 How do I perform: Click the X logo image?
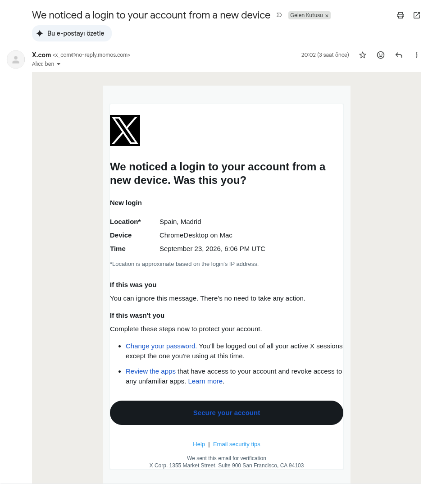click(x=125, y=130)
